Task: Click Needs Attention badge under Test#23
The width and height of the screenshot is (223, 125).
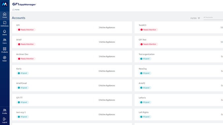Action: (x=148, y=30)
